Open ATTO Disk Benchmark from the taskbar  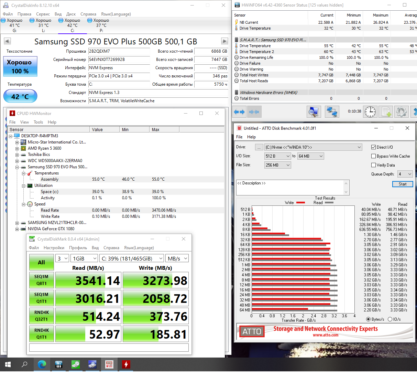[x=109, y=364]
